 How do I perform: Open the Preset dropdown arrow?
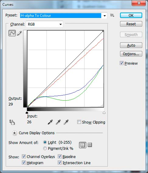[105, 16]
